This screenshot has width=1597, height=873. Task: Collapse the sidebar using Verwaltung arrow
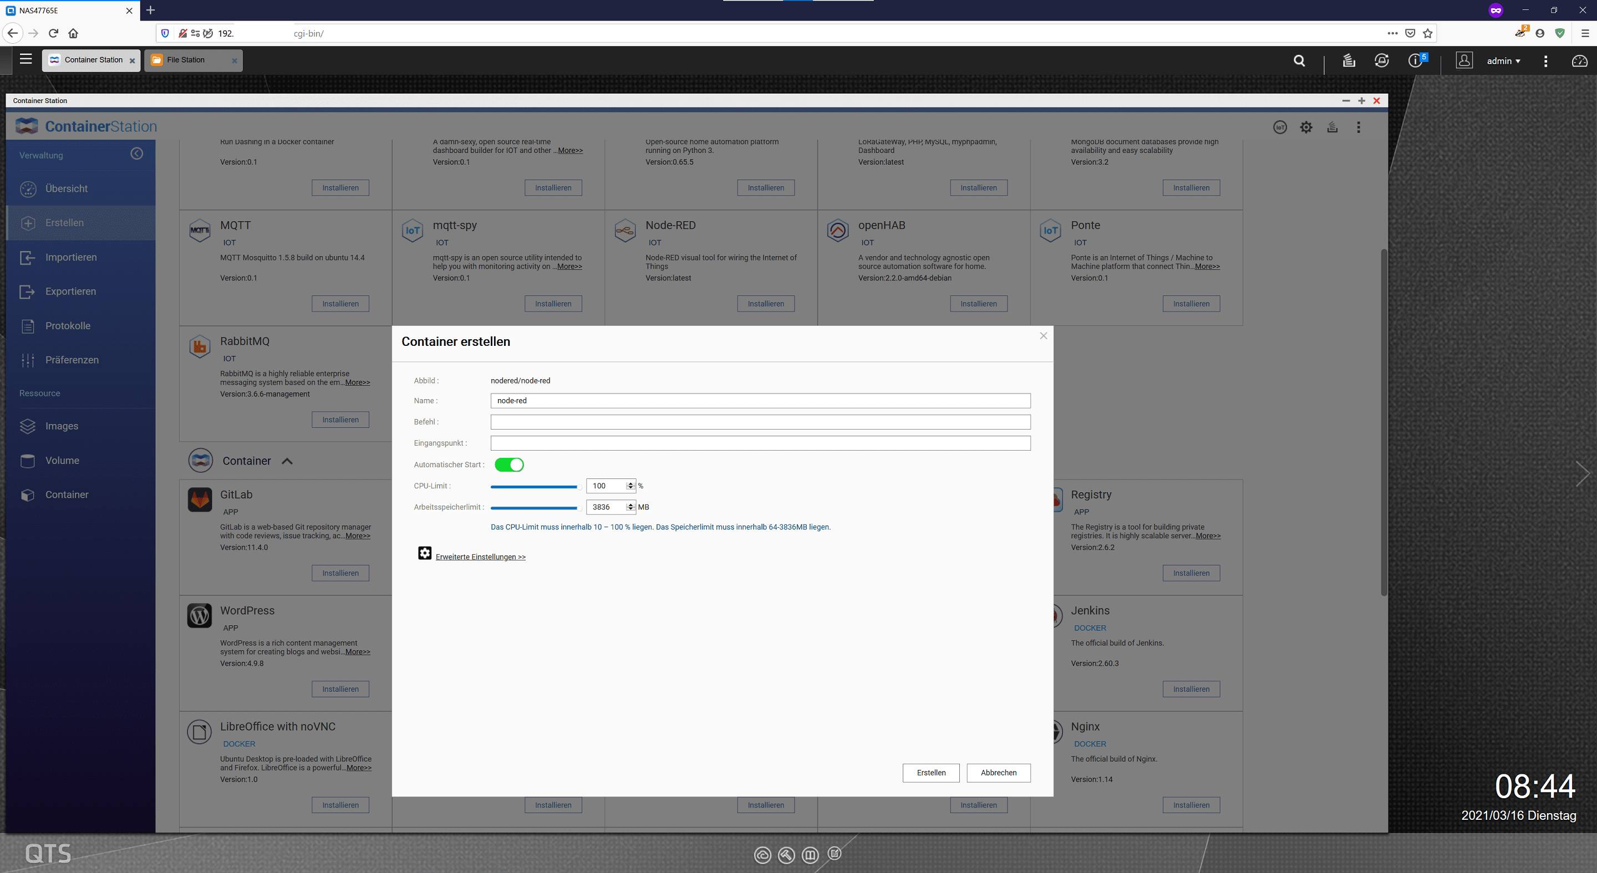137,154
